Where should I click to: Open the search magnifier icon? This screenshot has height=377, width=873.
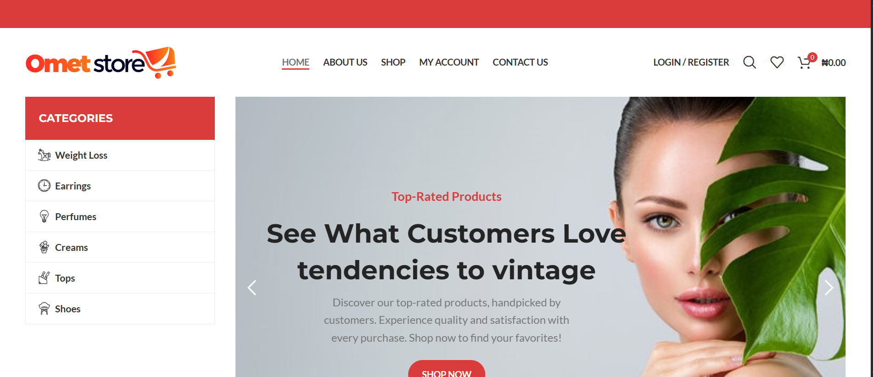pos(750,62)
